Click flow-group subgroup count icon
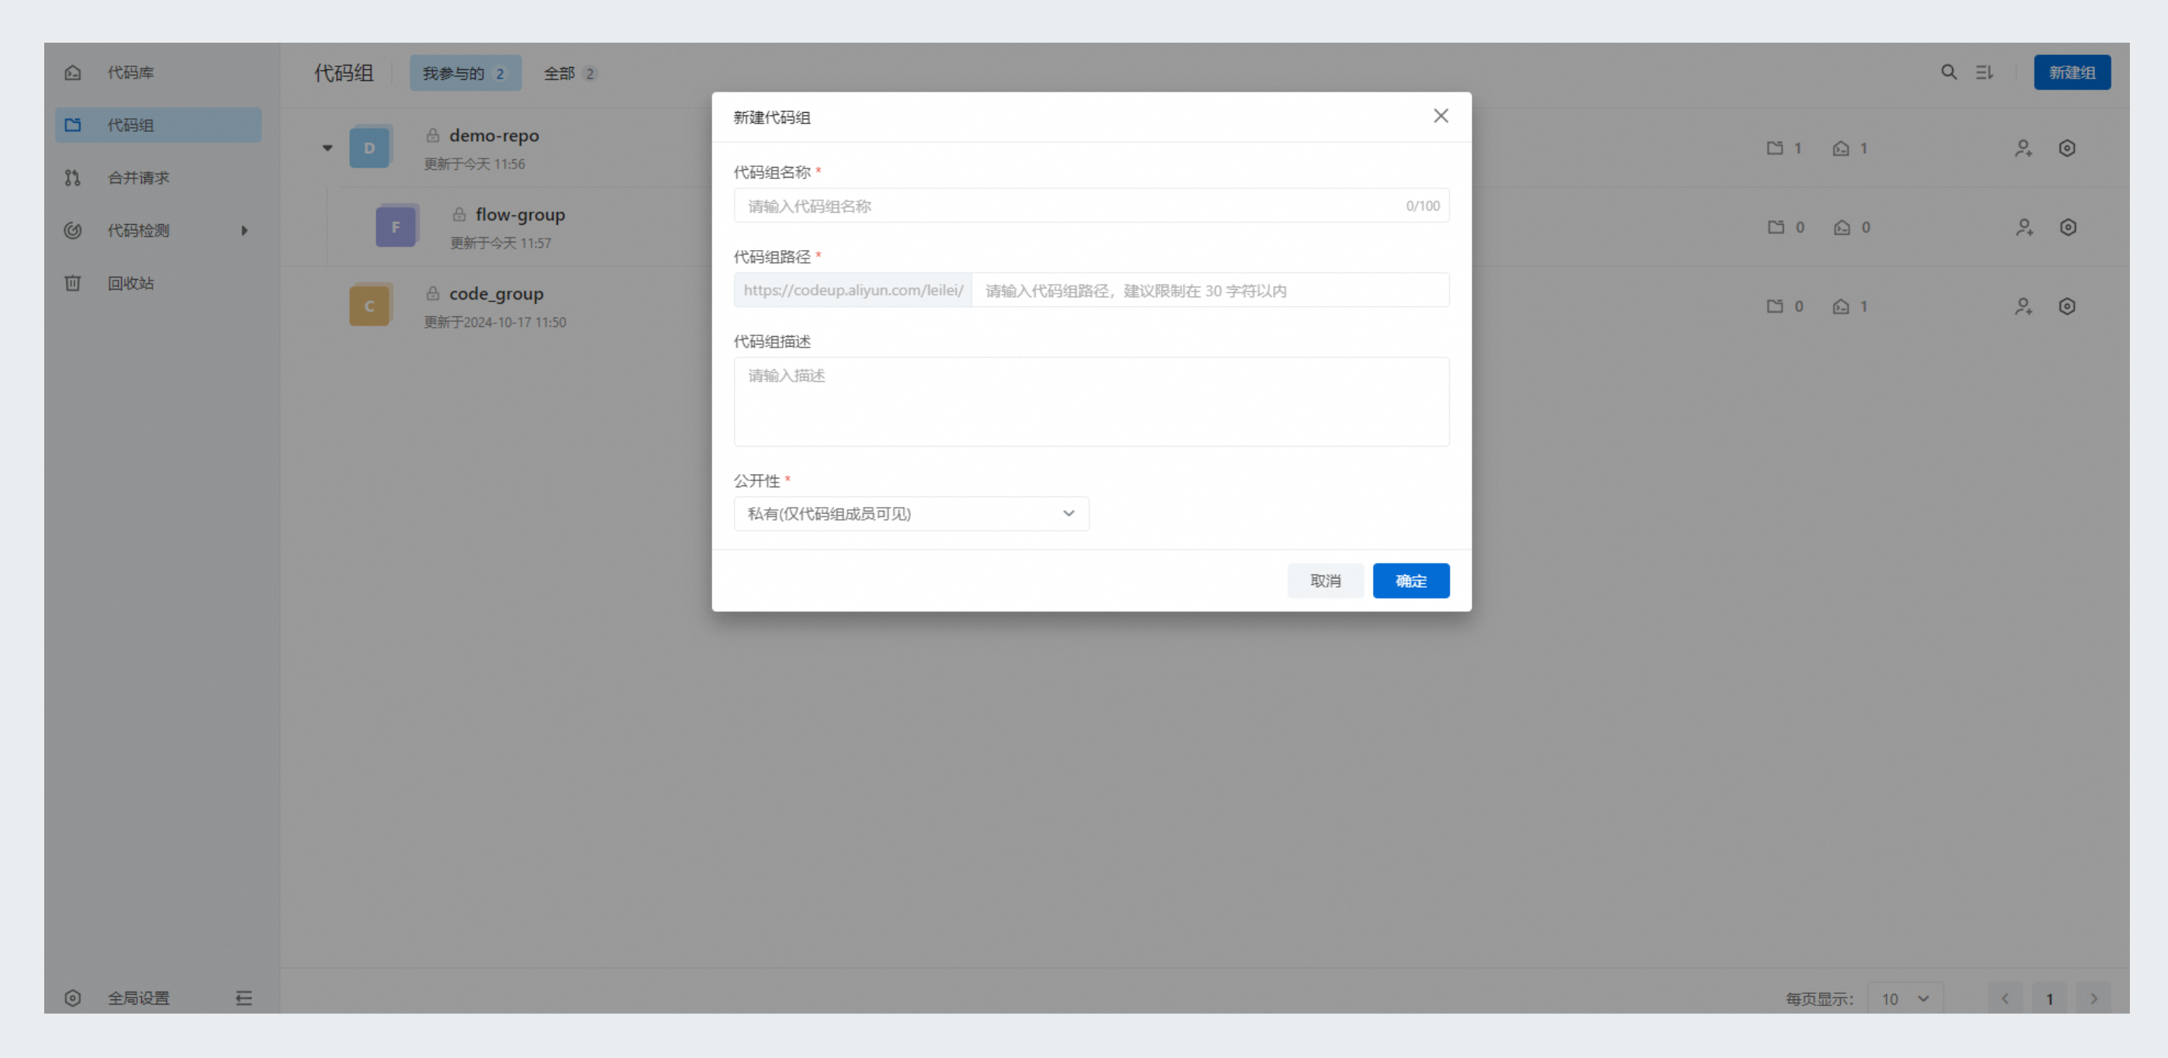 coord(1776,227)
